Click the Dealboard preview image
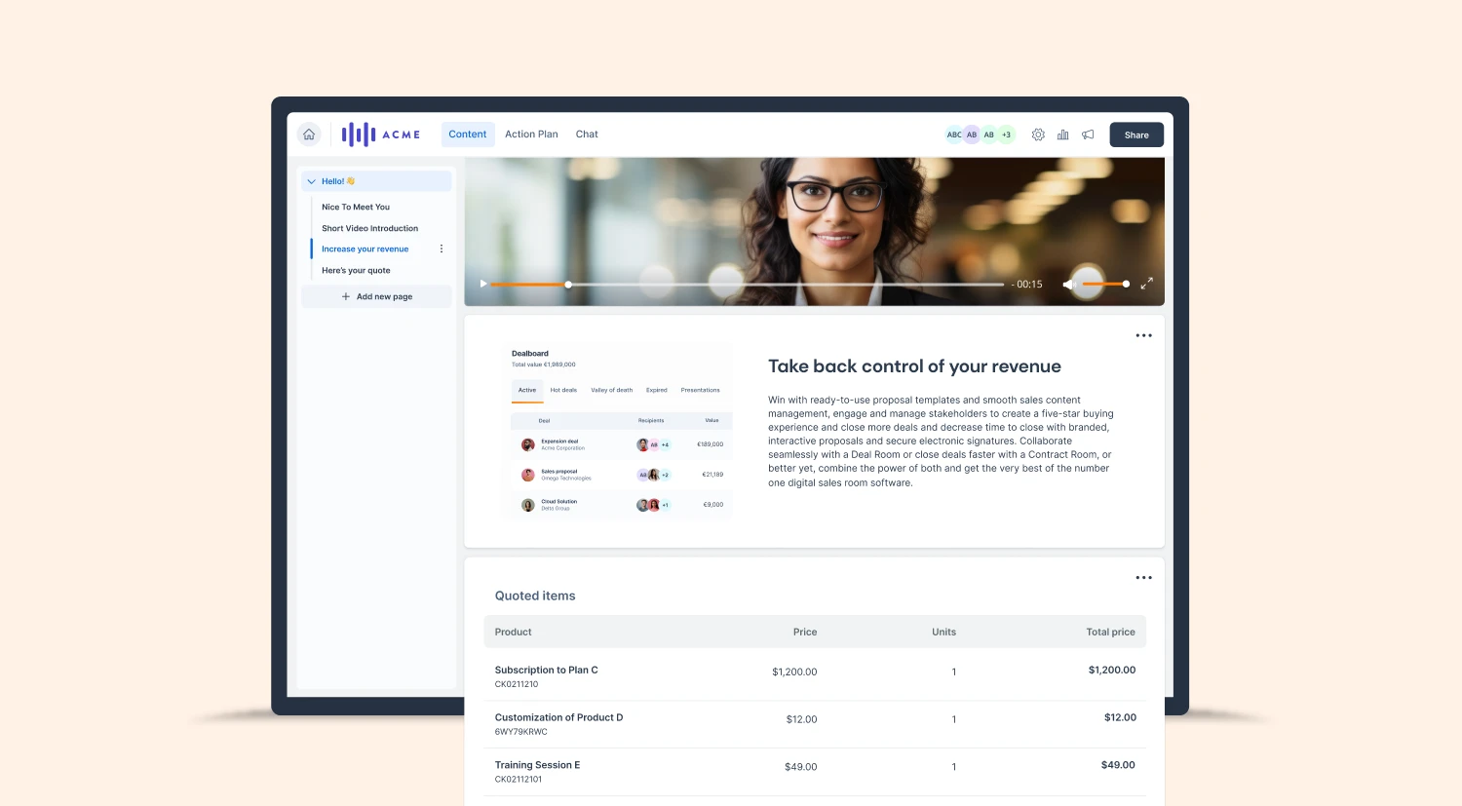The width and height of the screenshot is (1462, 806). coord(621,431)
